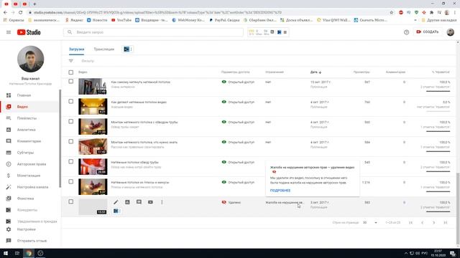Switch to the Трансляции tab
Viewport: 460px width, 258px height.
(103, 49)
